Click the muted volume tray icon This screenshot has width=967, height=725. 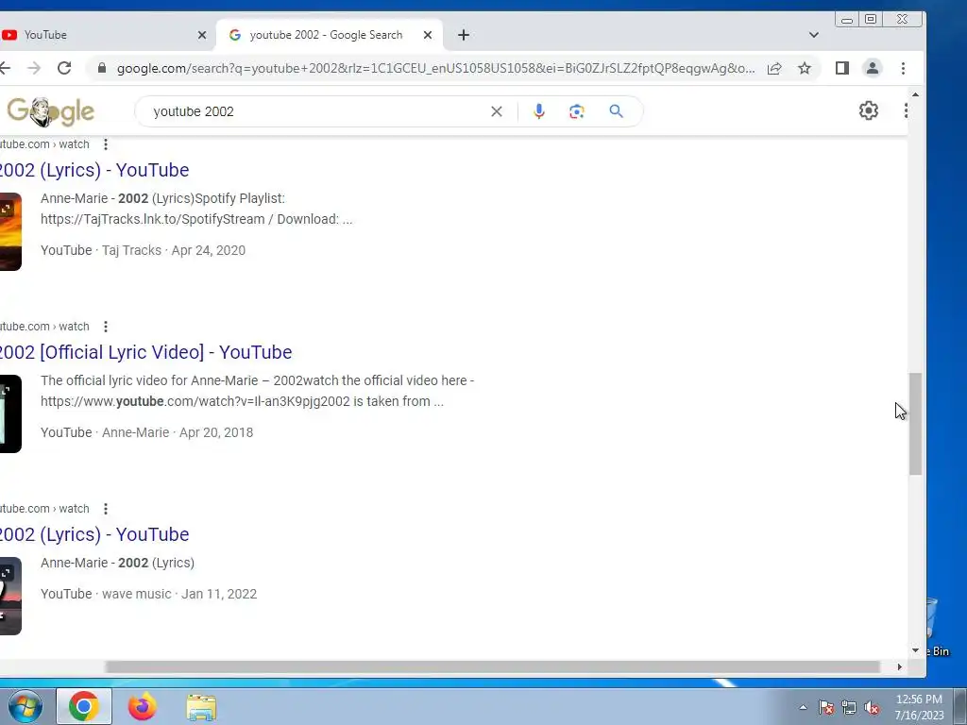click(x=872, y=707)
